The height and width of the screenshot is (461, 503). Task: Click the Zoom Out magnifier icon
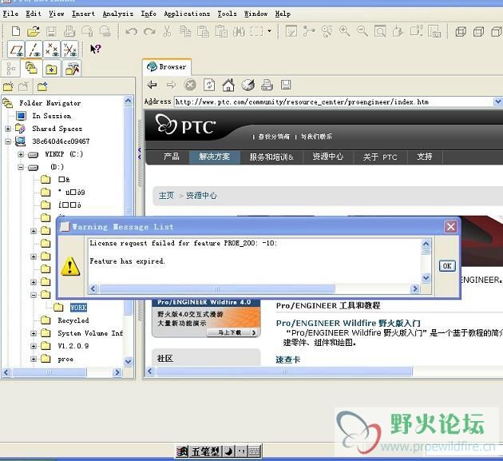click(x=362, y=31)
